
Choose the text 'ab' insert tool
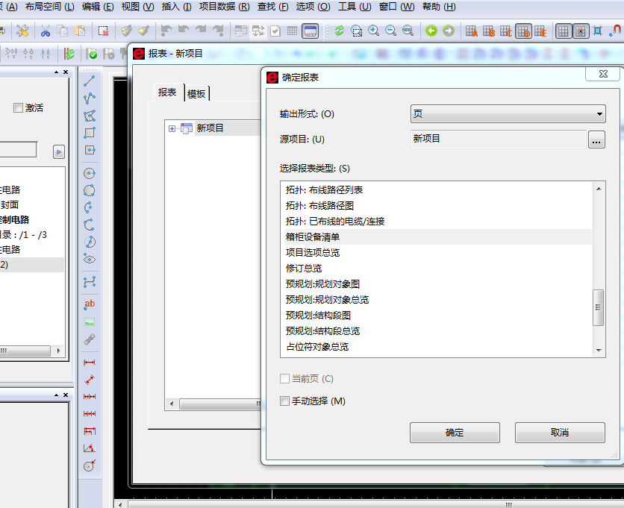[90, 304]
